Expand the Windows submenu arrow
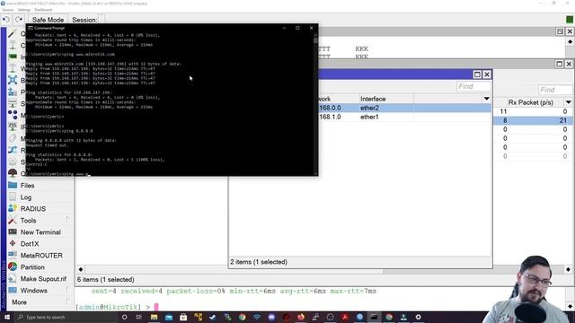Image resolution: width=575 pixels, height=323 pixels. [67, 291]
